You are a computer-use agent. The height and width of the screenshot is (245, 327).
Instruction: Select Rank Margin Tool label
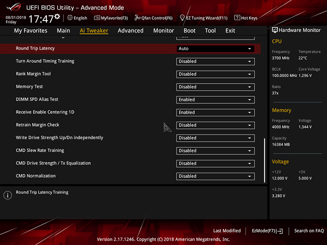pyautogui.click(x=34, y=74)
